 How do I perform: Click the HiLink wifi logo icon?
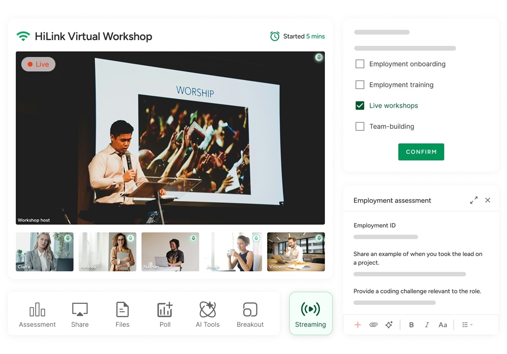[x=23, y=36]
